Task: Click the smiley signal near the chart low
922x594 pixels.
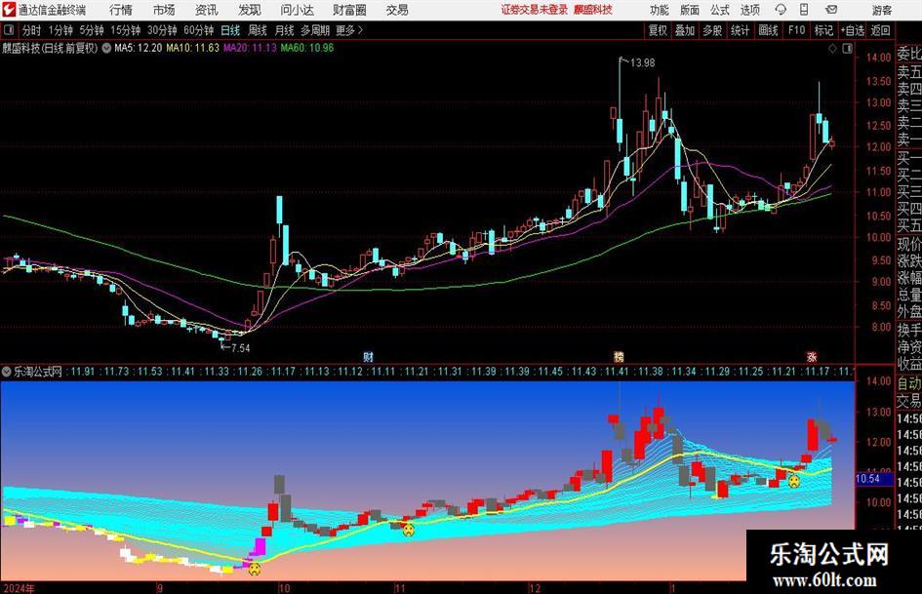Action: pyautogui.click(x=254, y=569)
